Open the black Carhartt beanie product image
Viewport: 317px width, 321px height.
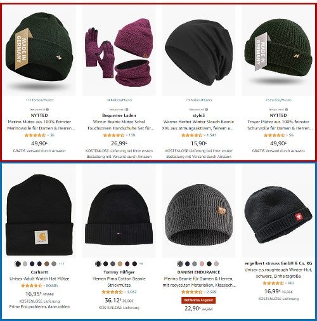coord(39,214)
